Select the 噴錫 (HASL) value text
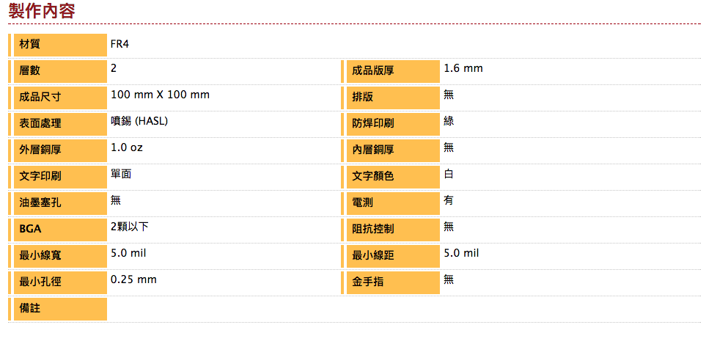 click(x=139, y=121)
